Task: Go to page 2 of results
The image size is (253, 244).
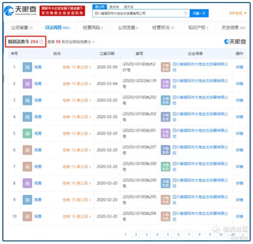Action: [x=136, y=234]
